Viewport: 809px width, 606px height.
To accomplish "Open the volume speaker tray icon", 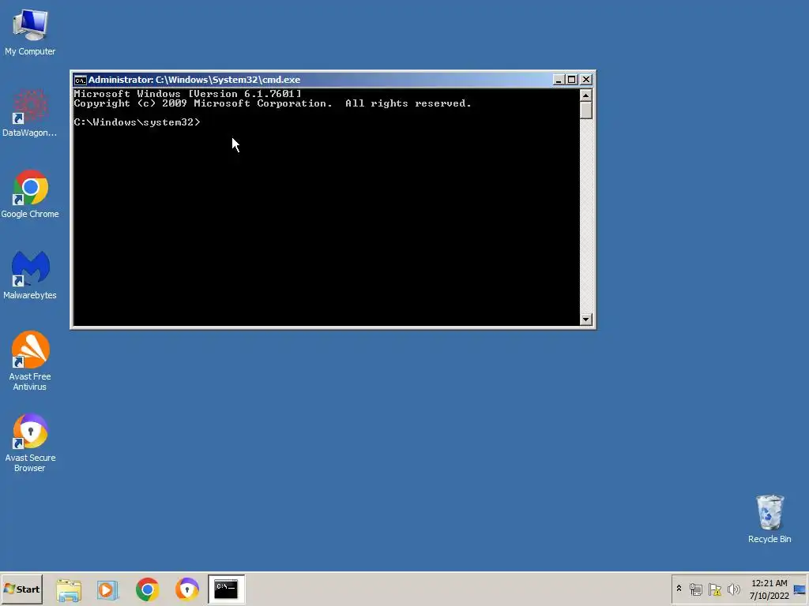I will 733,589.
